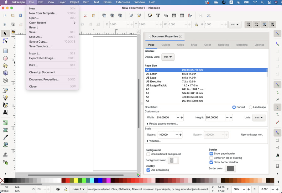This screenshot has width=282, height=193.
Task: Pick the Paint bucket tool
Action: click(5, 145)
